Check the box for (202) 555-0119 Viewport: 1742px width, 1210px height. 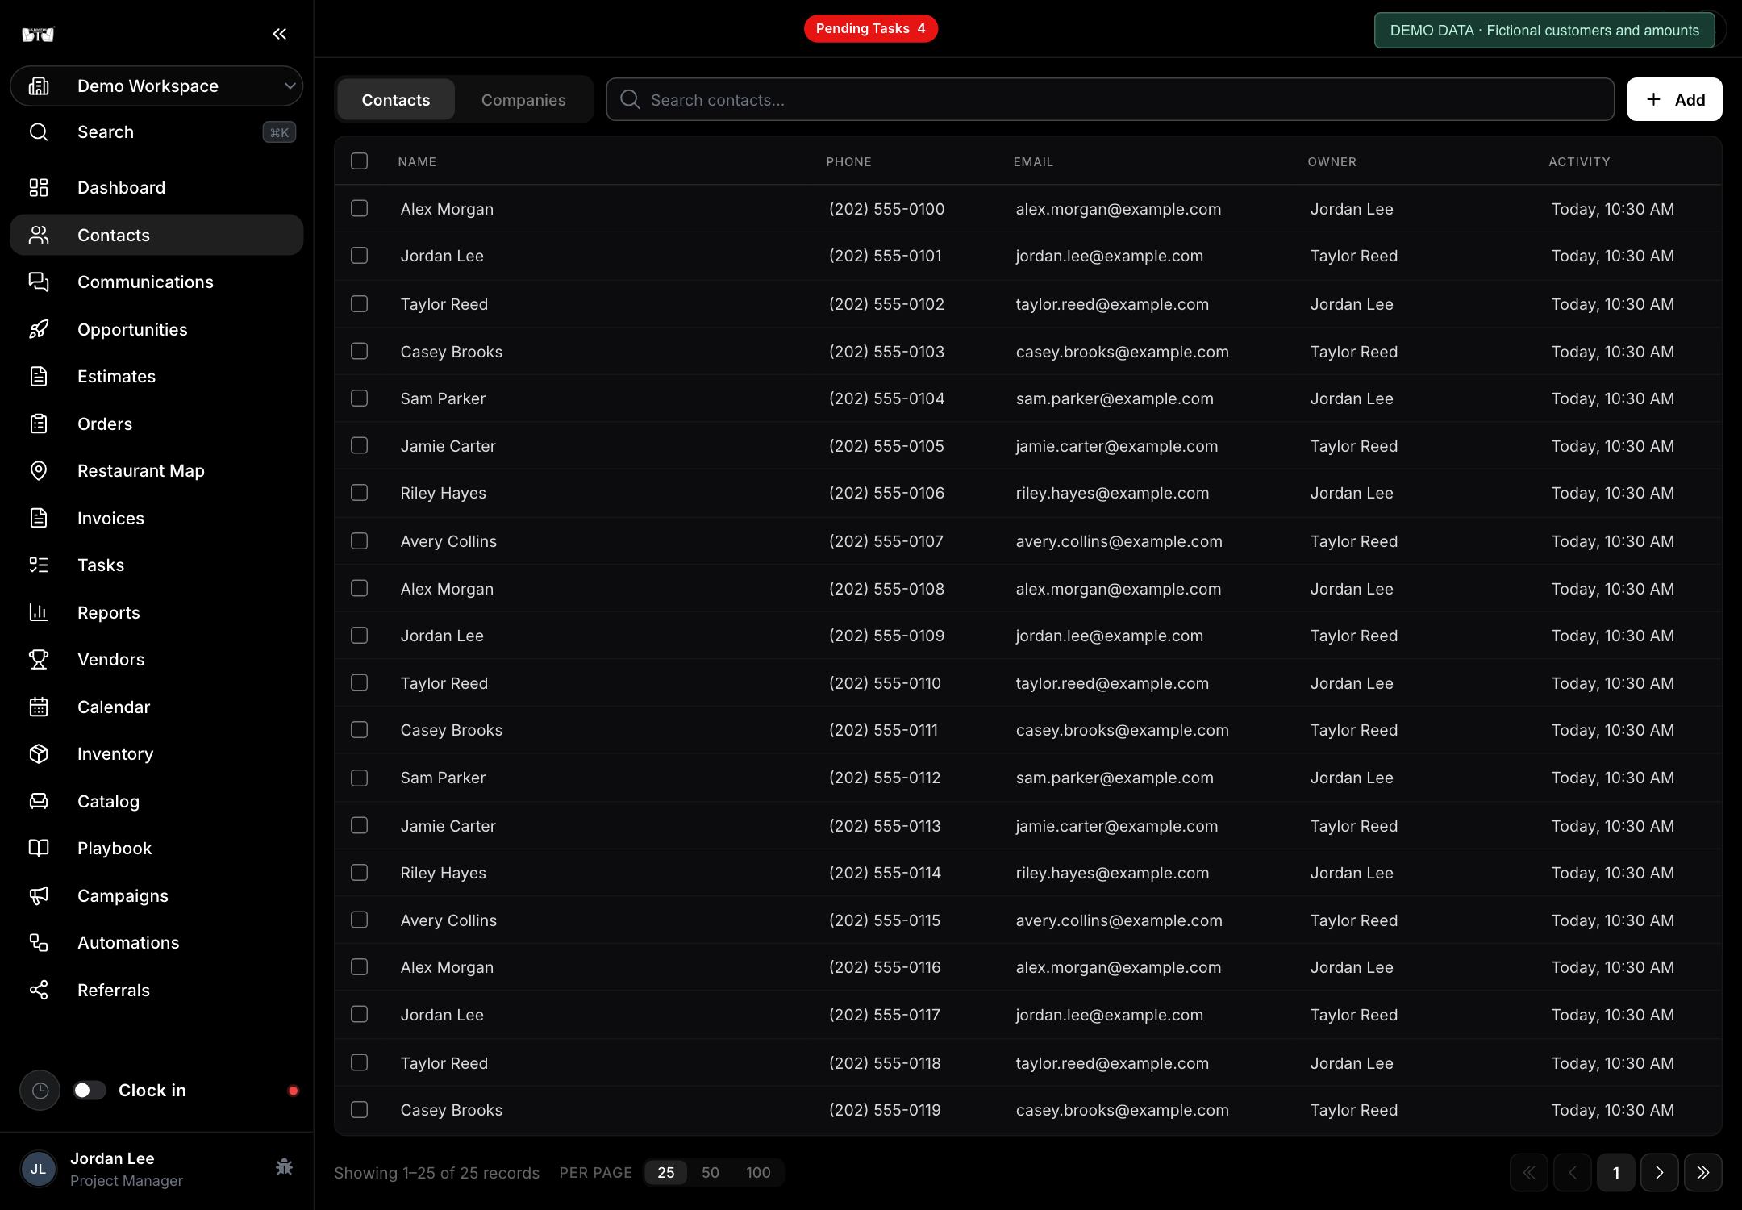pos(360,1110)
